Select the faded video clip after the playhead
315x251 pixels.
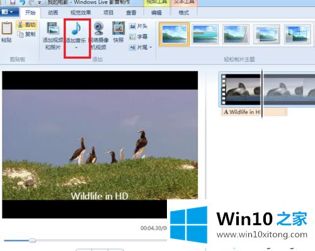point(289,90)
